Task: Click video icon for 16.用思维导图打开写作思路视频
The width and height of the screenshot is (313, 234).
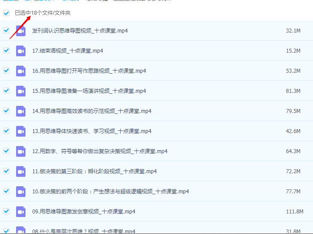Action: point(21,71)
